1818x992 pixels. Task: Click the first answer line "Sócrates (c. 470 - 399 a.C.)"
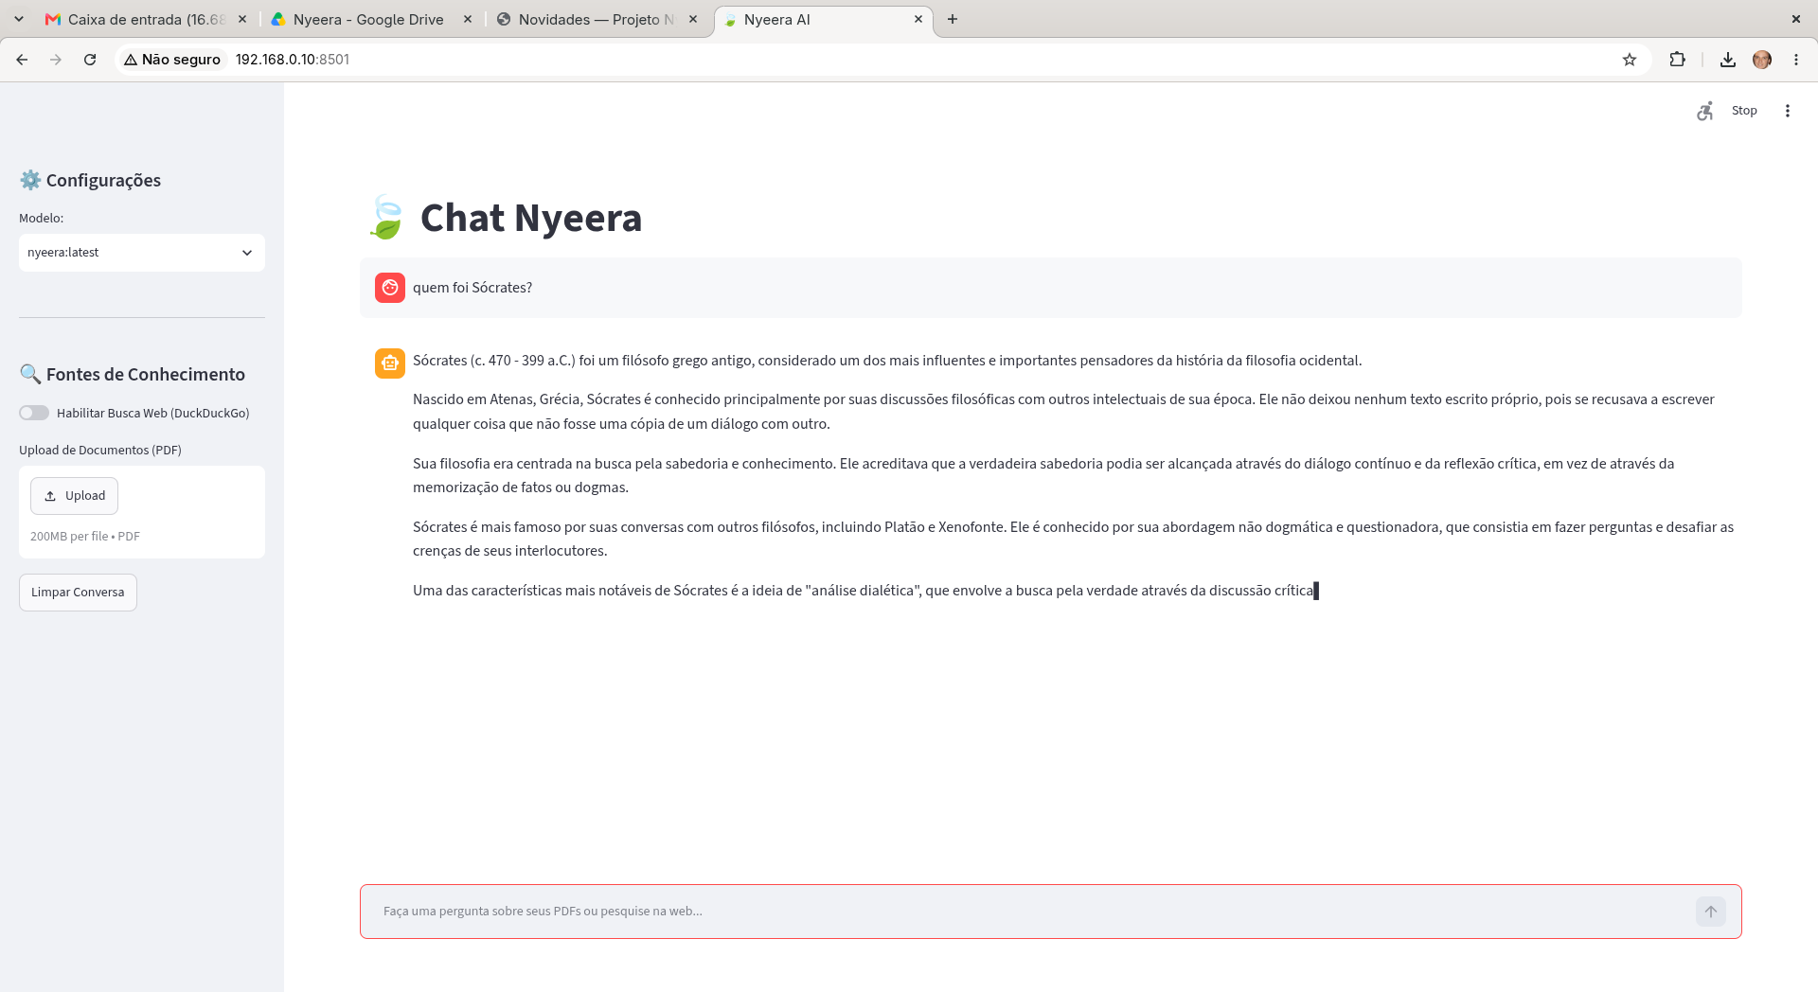point(887,361)
